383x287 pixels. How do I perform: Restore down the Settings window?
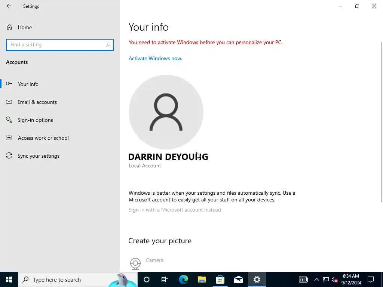click(x=357, y=6)
